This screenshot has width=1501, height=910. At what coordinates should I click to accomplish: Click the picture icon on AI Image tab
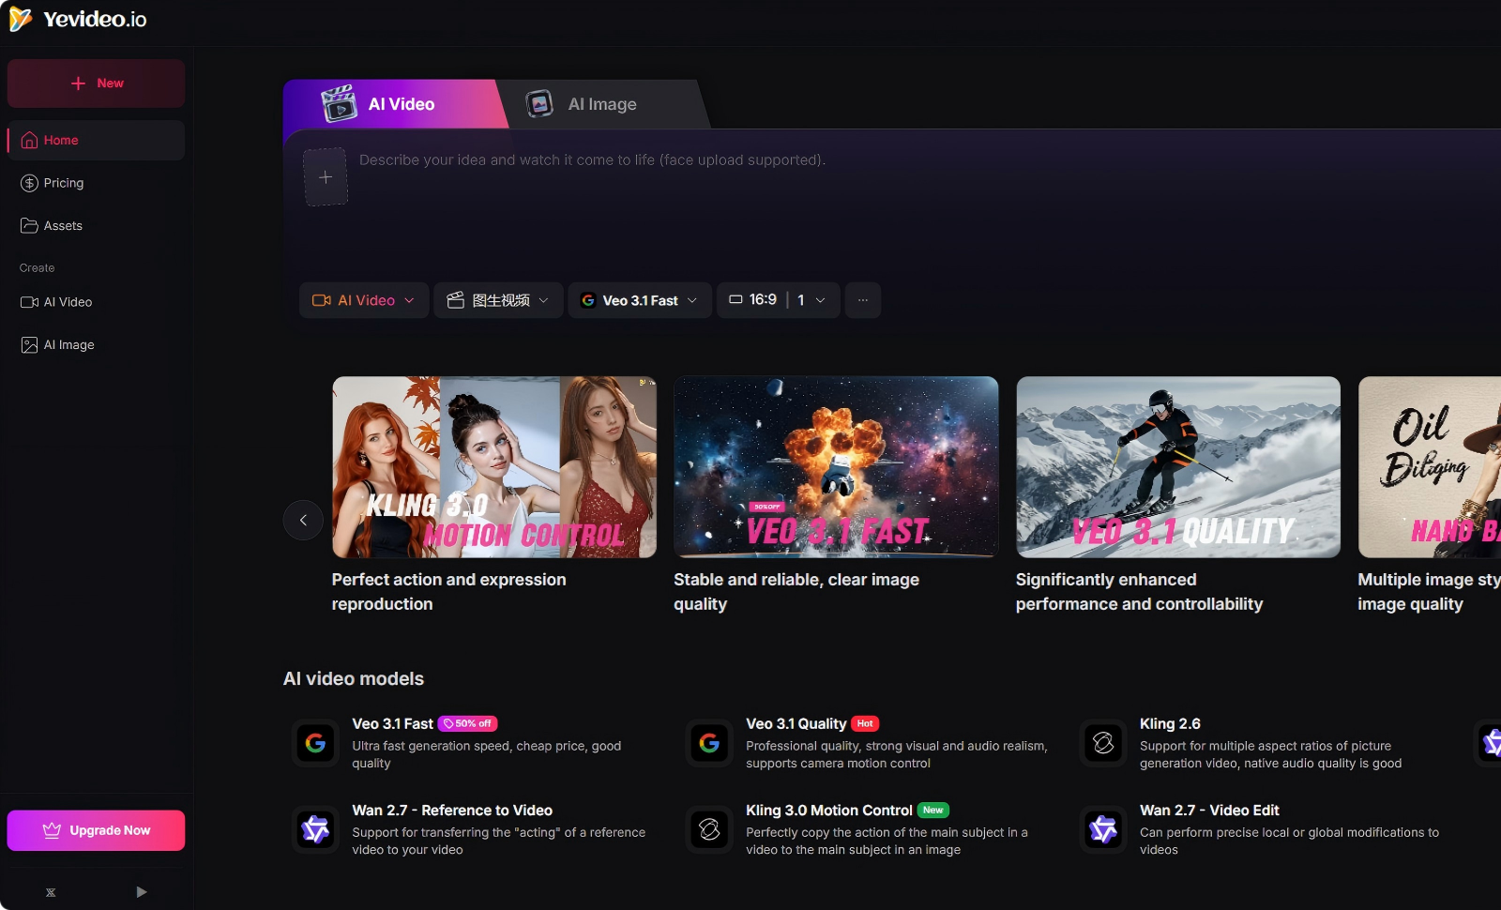click(x=539, y=104)
